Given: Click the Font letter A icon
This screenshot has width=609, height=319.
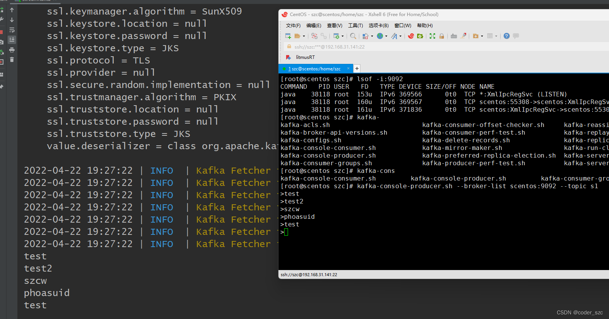Looking at the screenshot, I should pos(394,36).
